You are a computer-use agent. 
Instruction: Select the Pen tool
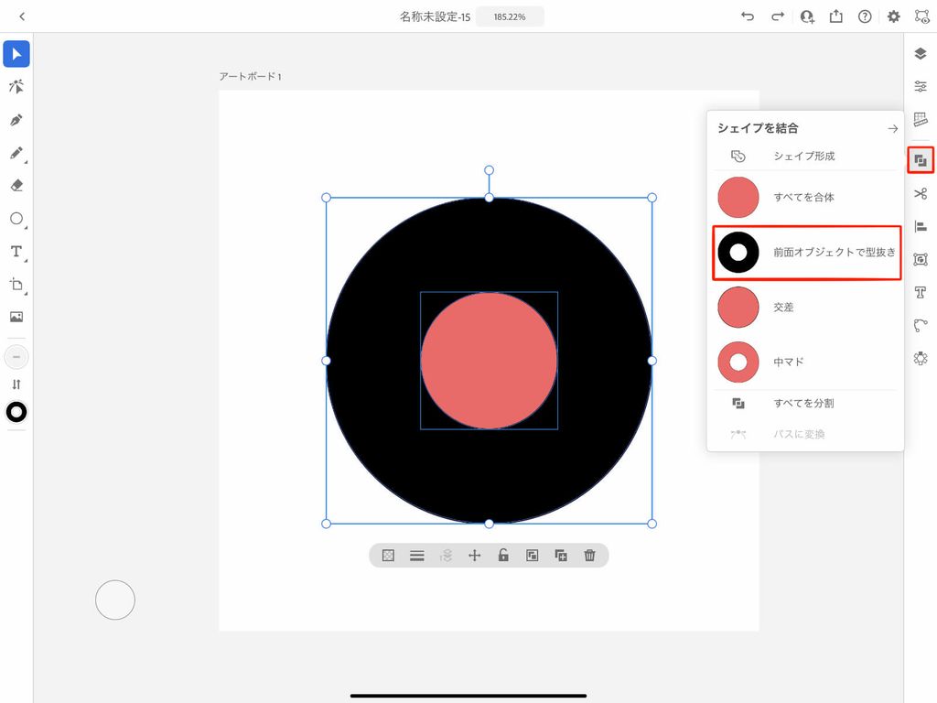tap(16, 120)
